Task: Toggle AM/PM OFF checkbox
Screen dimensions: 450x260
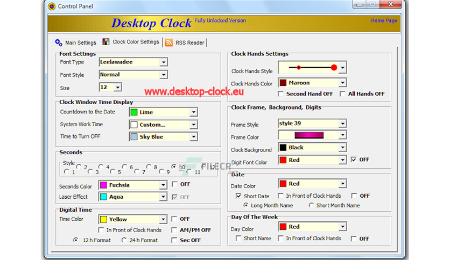Action: [x=174, y=230]
